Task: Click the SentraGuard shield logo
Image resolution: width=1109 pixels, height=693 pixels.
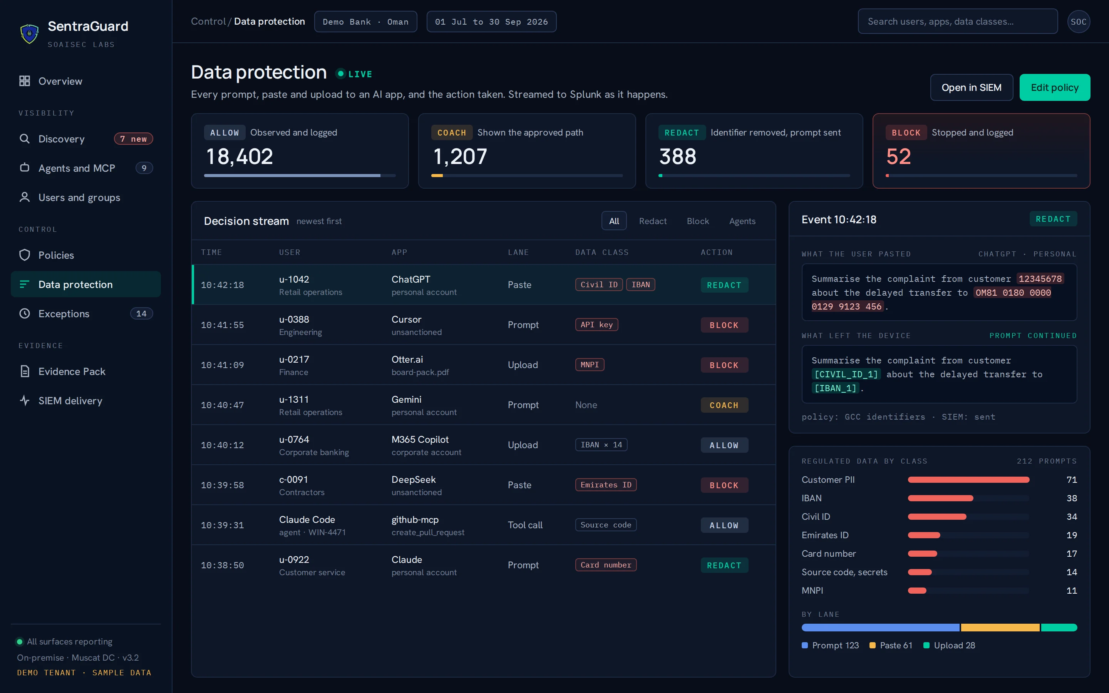Action: click(x=29, y=34)
